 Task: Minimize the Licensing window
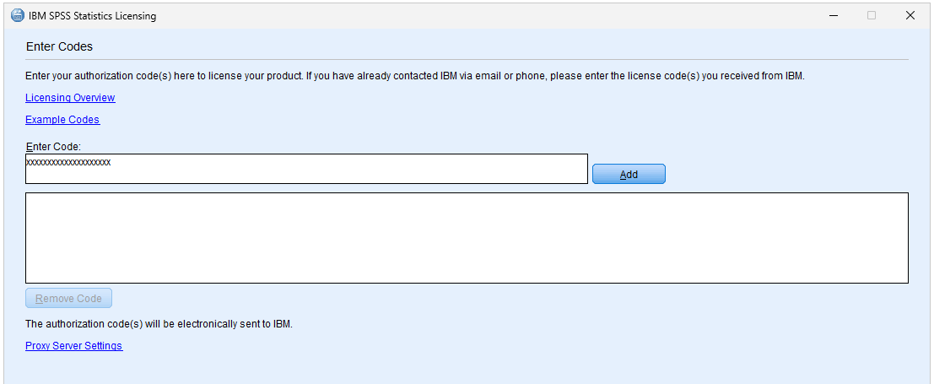[x=833, y=15]
